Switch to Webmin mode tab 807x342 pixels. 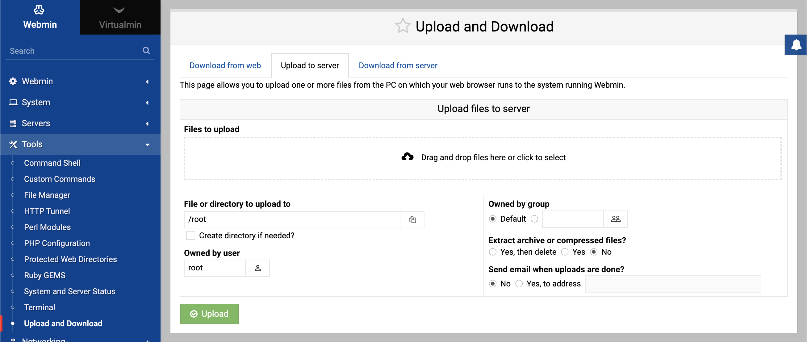pyautogui.click(x=40, y=17)
